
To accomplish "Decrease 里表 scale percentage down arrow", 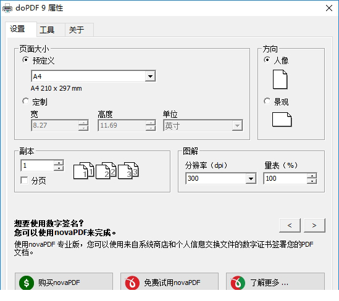I will coord(312,181).
